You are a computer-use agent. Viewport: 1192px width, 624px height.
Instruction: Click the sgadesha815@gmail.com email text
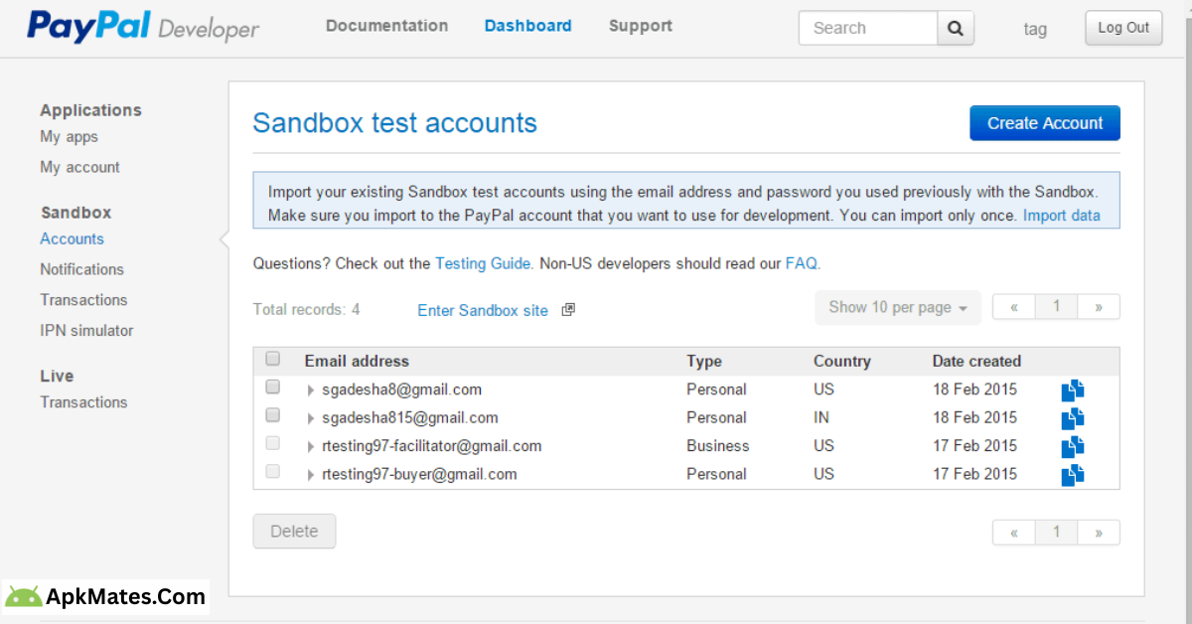tap(410, 417)
